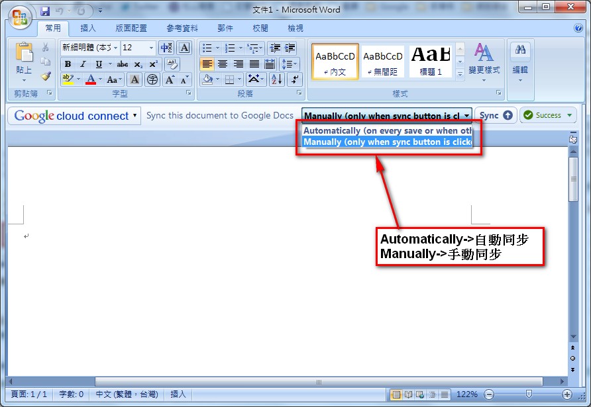
Task: Open the Office button menu
Action: (20, 17)
